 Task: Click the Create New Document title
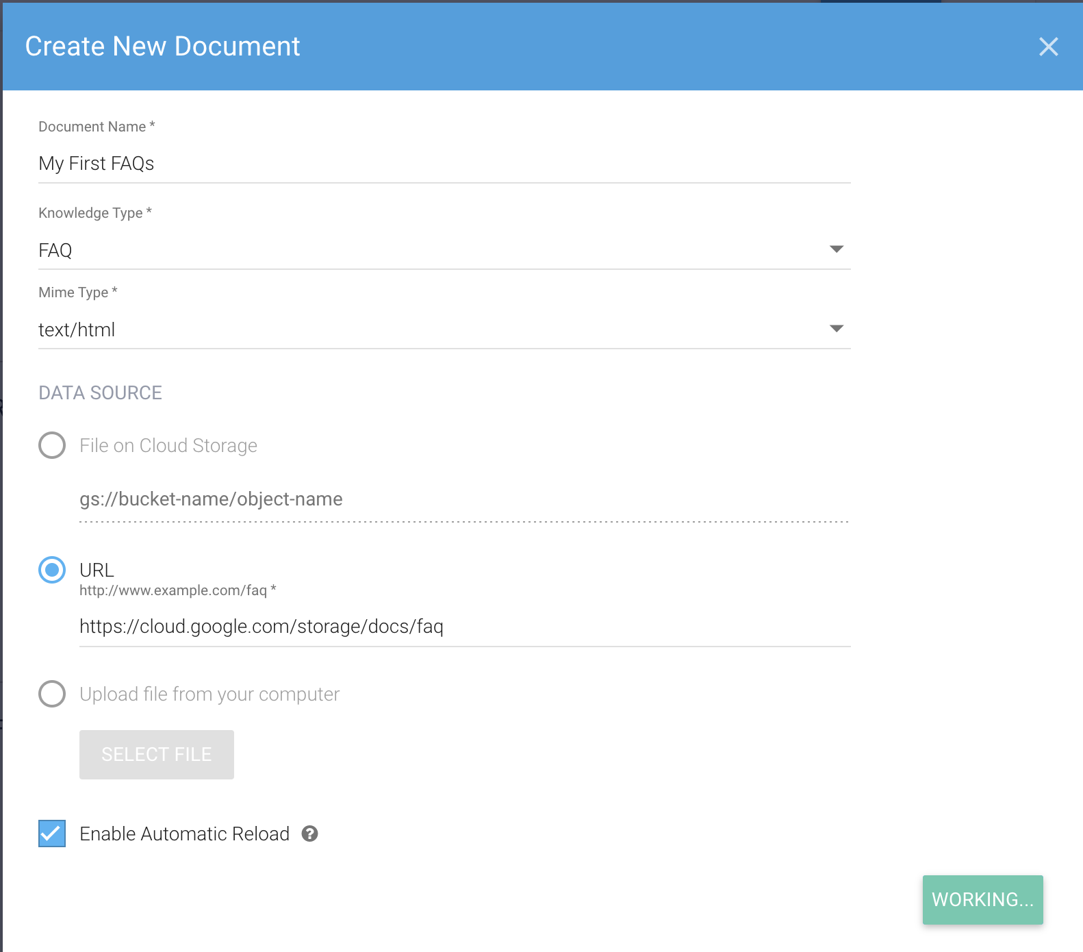[163, 47]
